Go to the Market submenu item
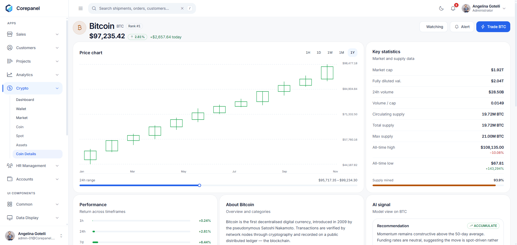Viewport: 517px width, 245px height. tap(22, 118)
